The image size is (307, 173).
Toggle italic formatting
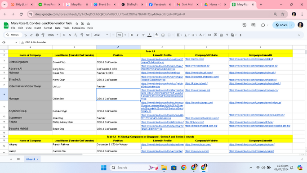click(138, 35)
